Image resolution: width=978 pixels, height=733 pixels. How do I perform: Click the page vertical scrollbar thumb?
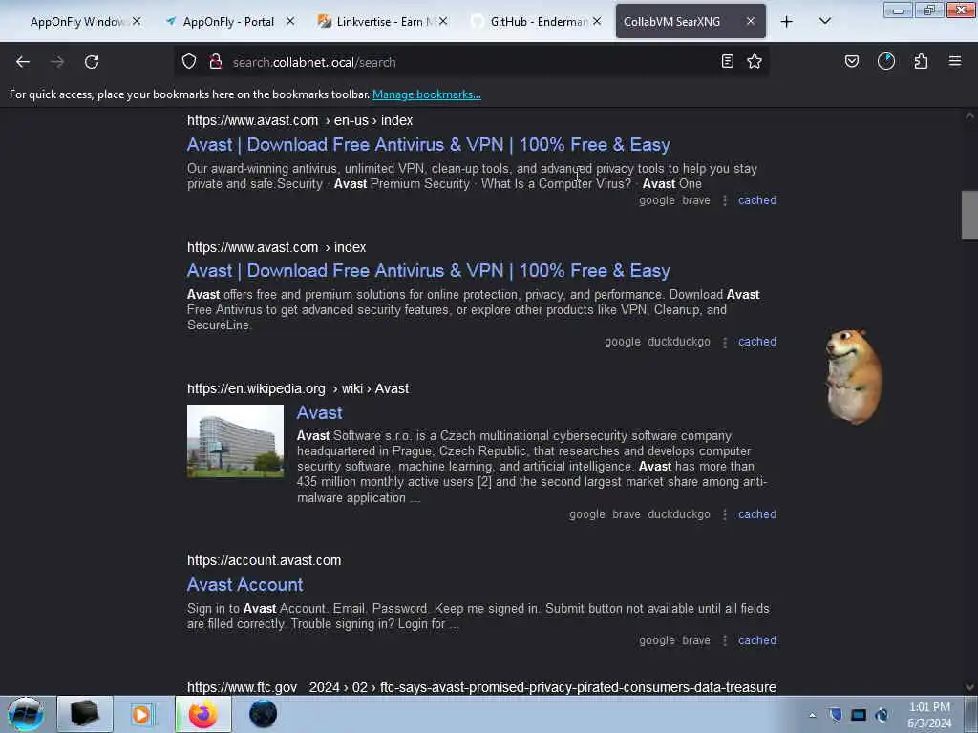(968, 215)
